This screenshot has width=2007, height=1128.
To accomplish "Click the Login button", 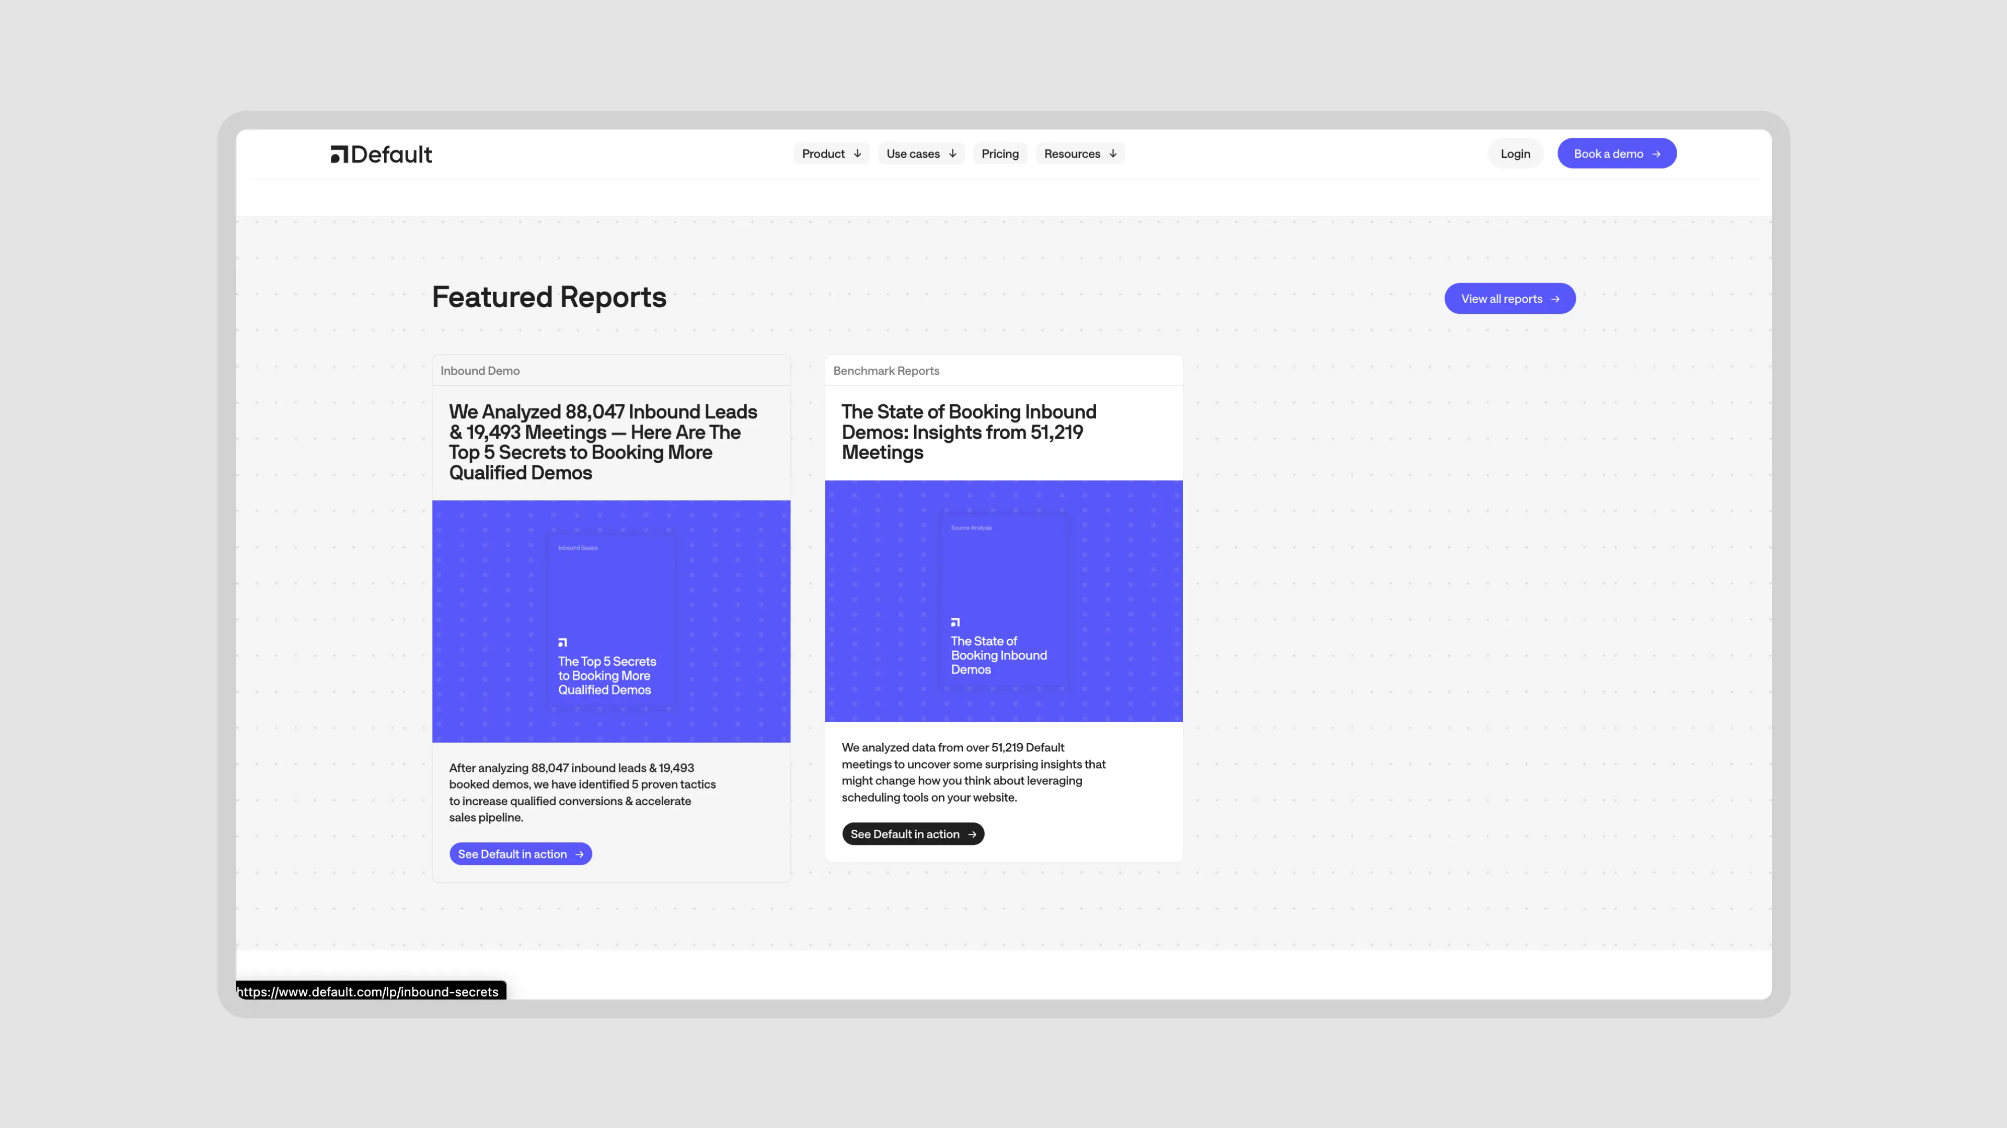I will [x=1515, y=154].
